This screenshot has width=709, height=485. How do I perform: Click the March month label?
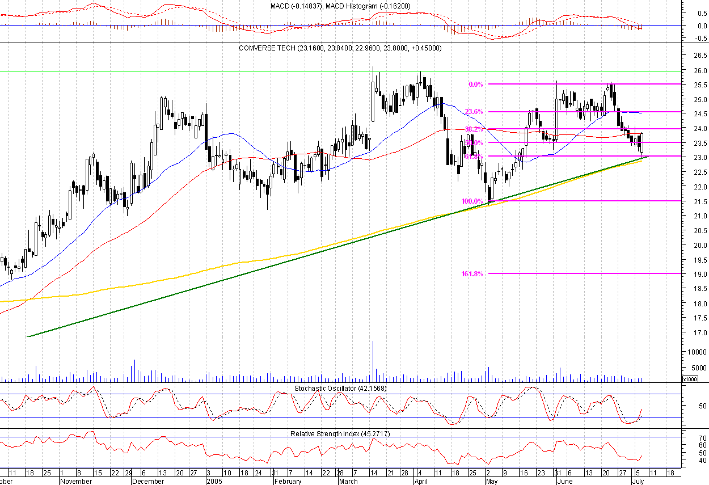348,481
